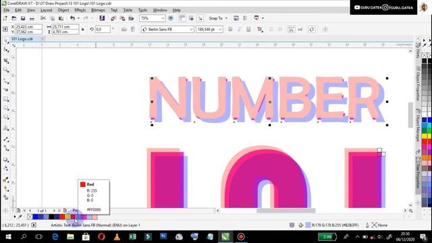Open Windows Start menu
The height and width of the screenshot is (243, 432).
tap(8, 237)
